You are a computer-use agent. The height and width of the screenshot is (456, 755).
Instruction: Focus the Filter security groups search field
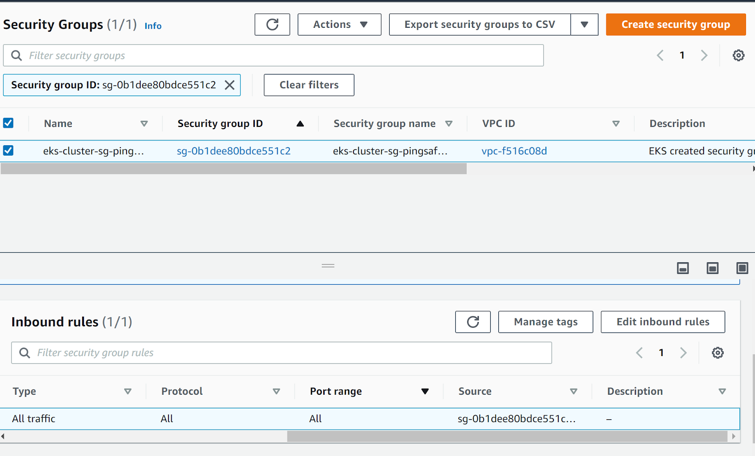click(x=283, y=56)
